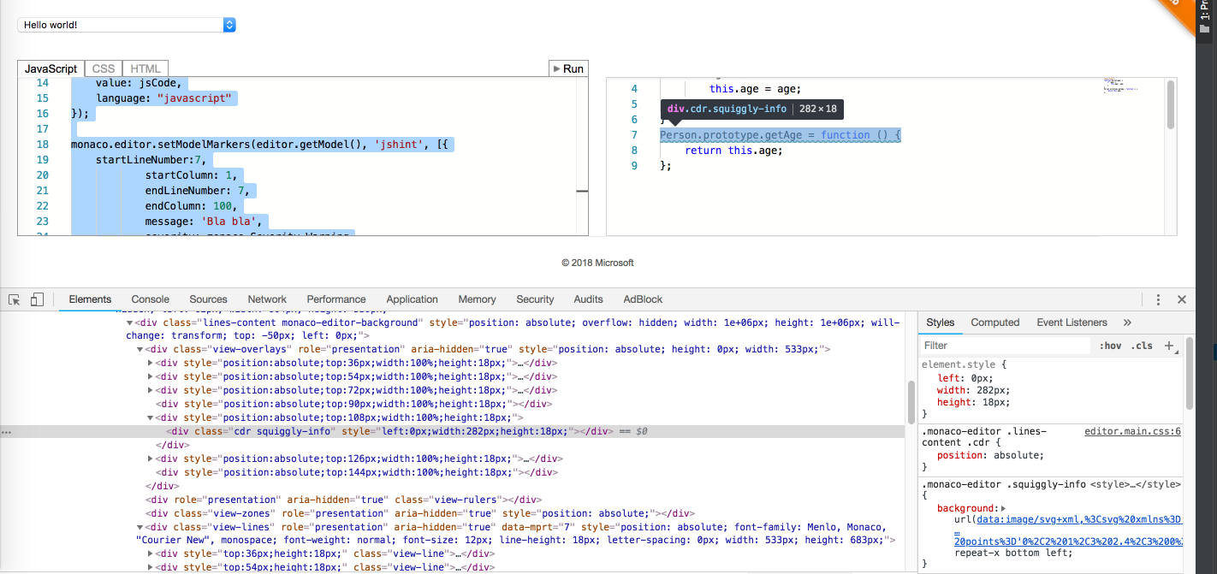This screenshot has height=574, width=1217.
Task: Click the Run button
Action: tap(567, 68)
